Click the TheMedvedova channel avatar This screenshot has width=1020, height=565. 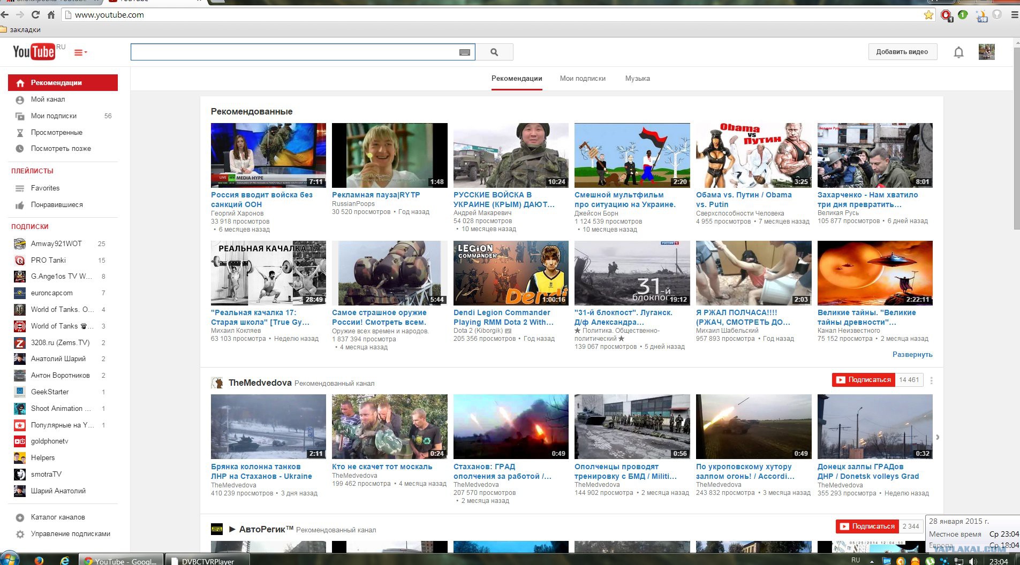point(217,383)
